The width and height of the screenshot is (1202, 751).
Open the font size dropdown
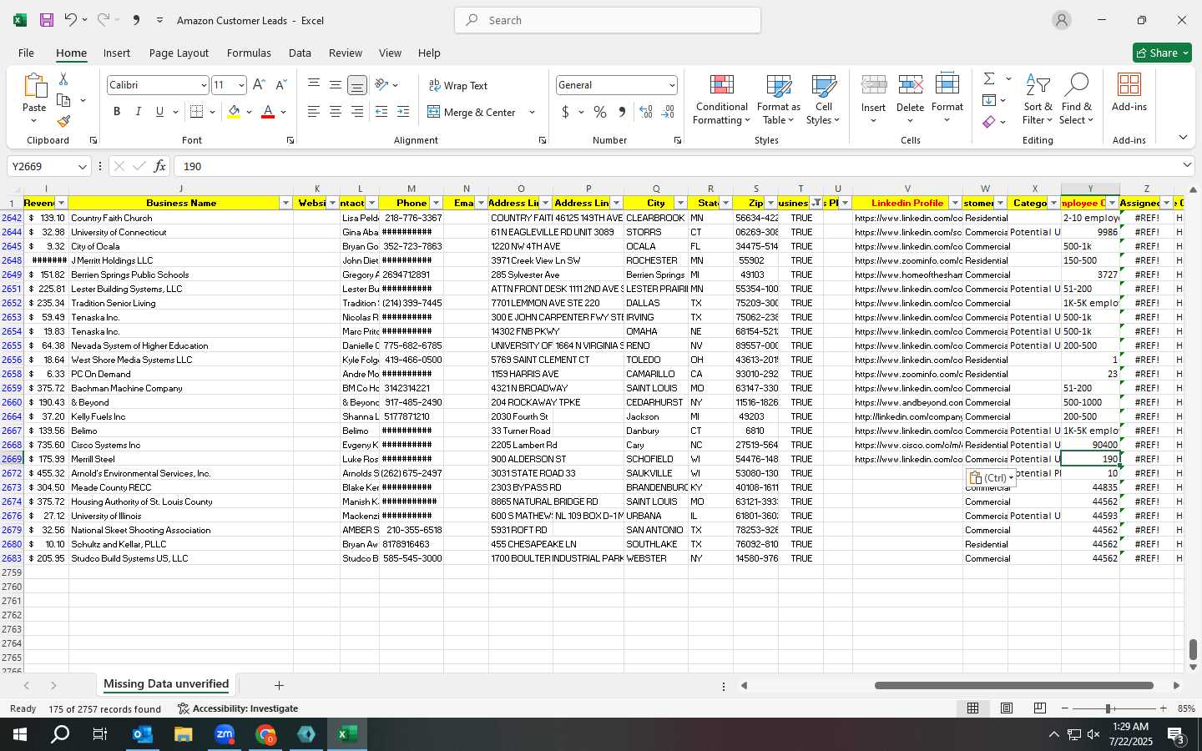241,85
